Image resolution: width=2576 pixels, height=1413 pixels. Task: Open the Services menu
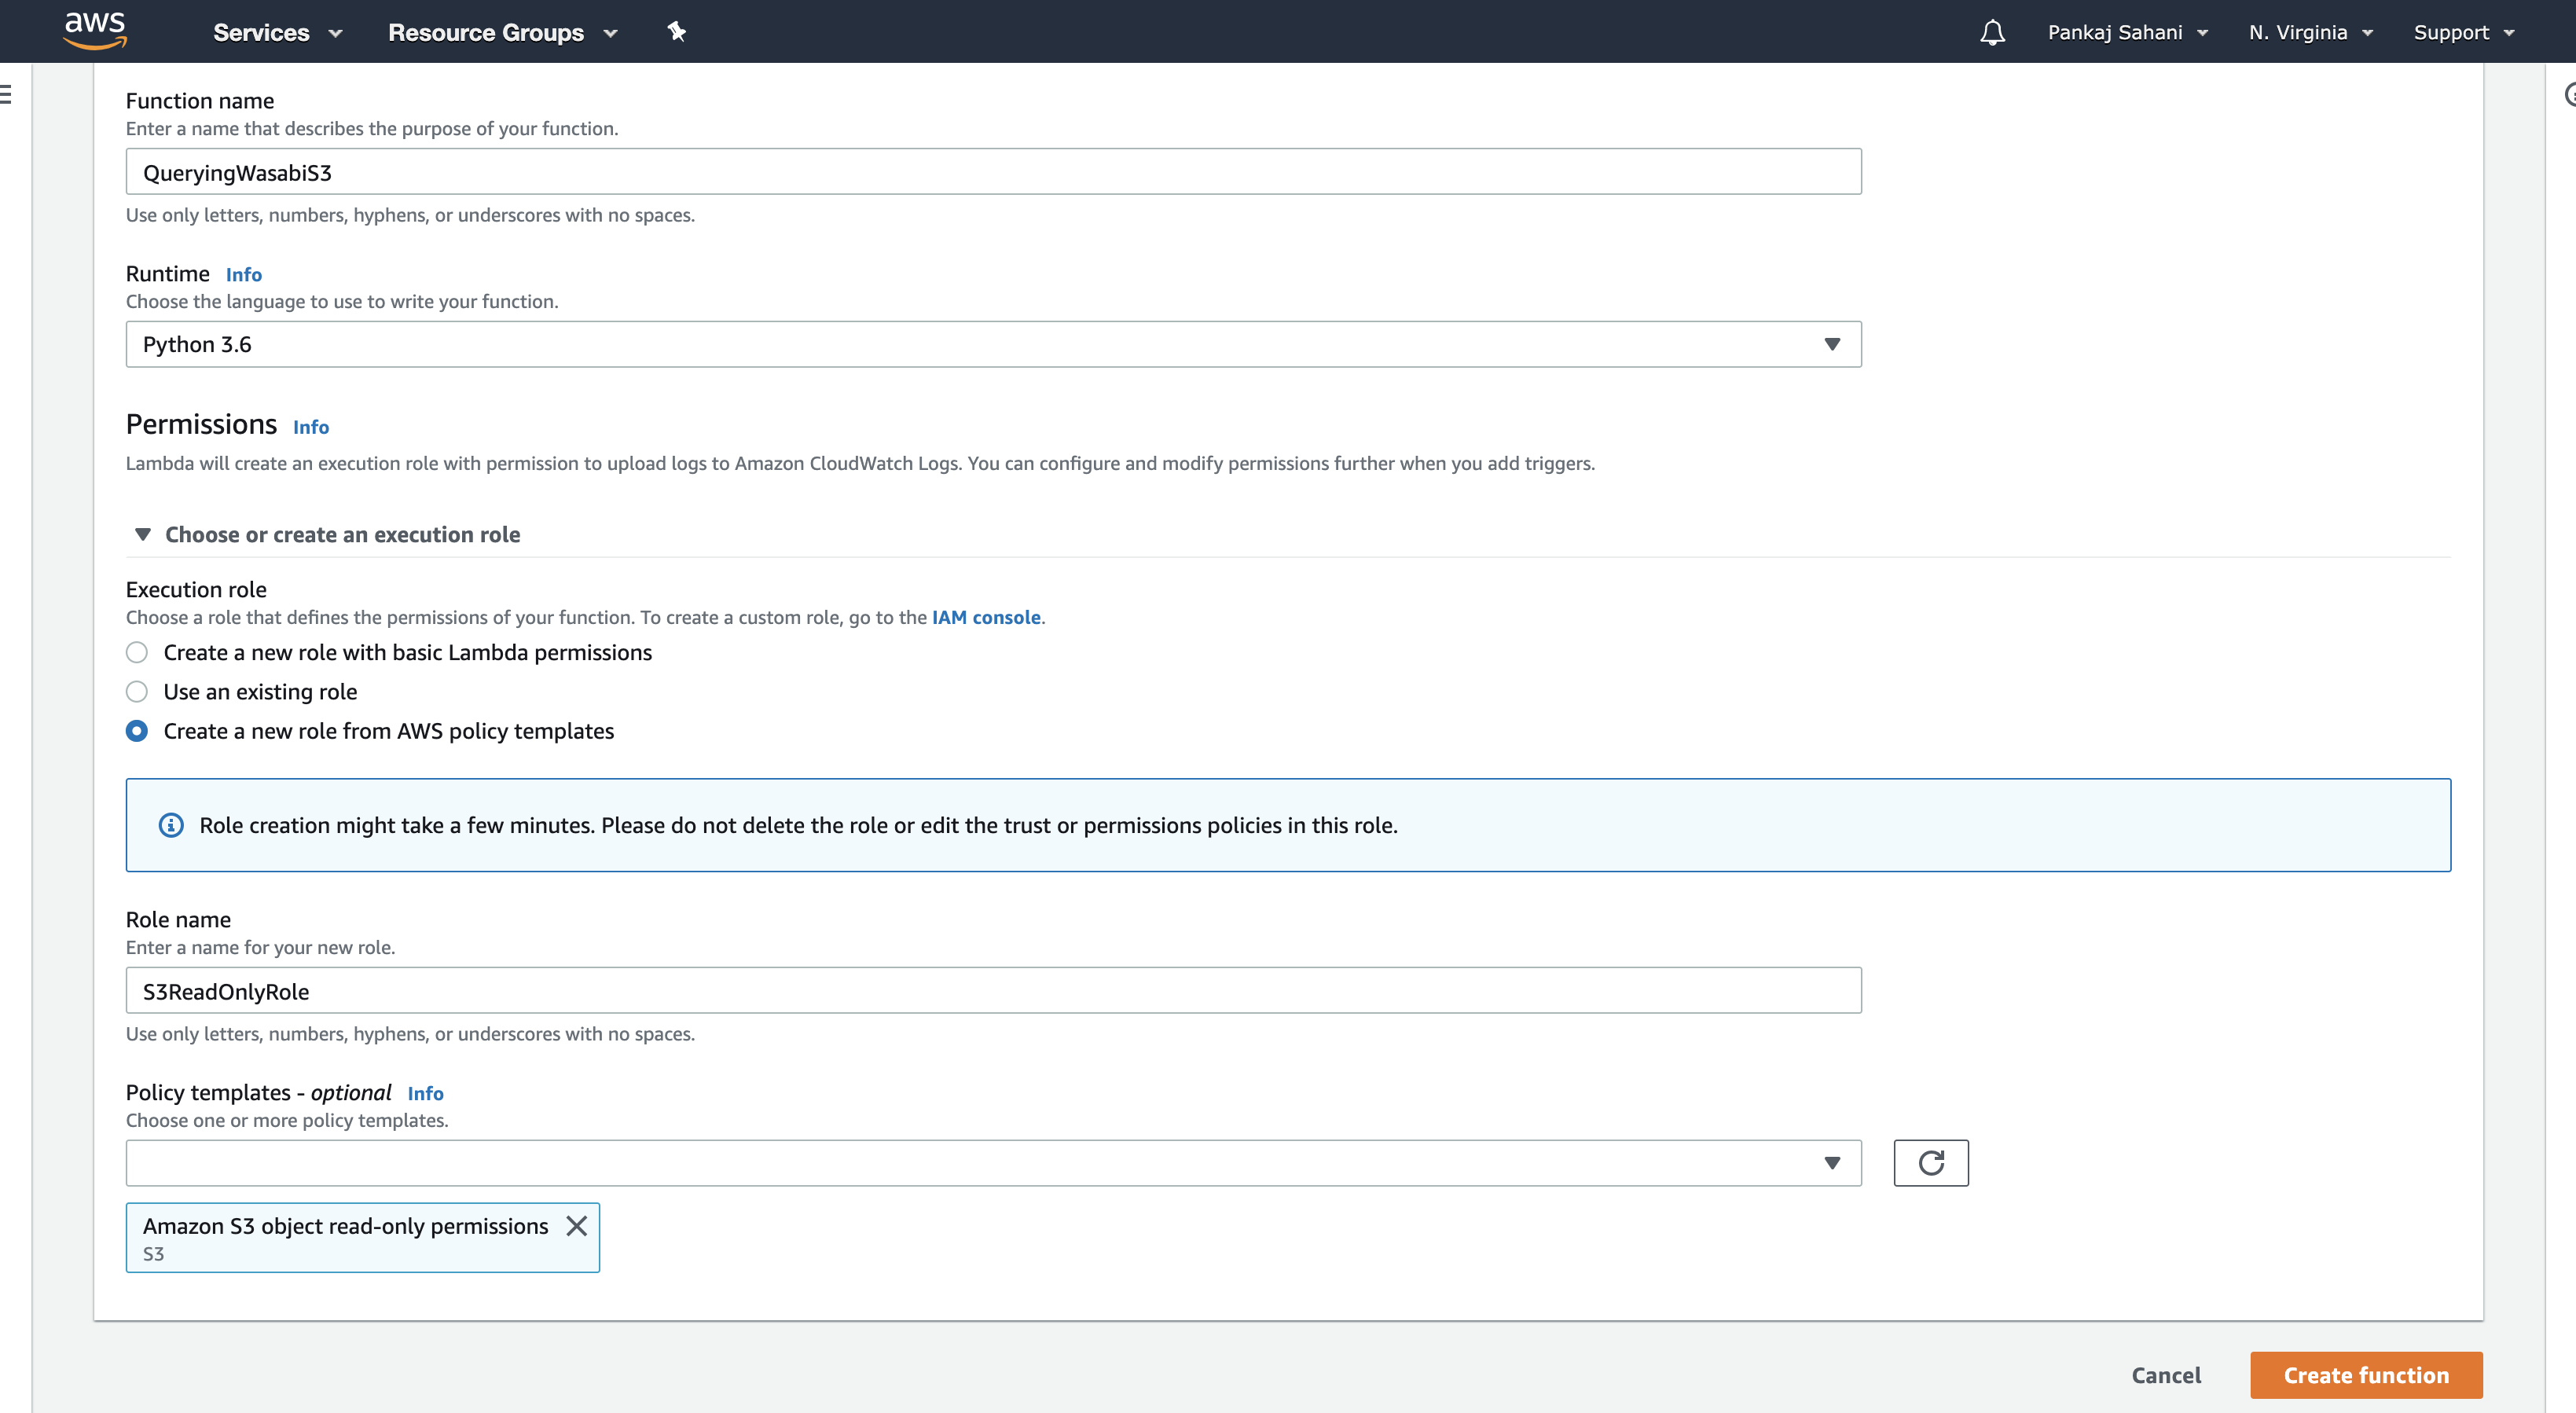(277, 32)
